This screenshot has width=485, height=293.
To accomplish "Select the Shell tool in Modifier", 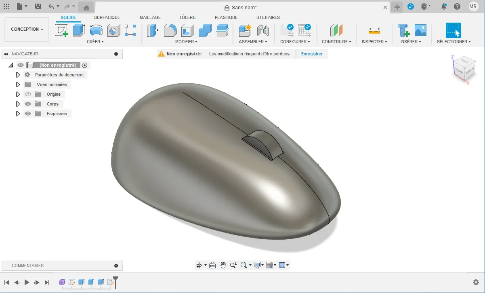I will [188, 30].
